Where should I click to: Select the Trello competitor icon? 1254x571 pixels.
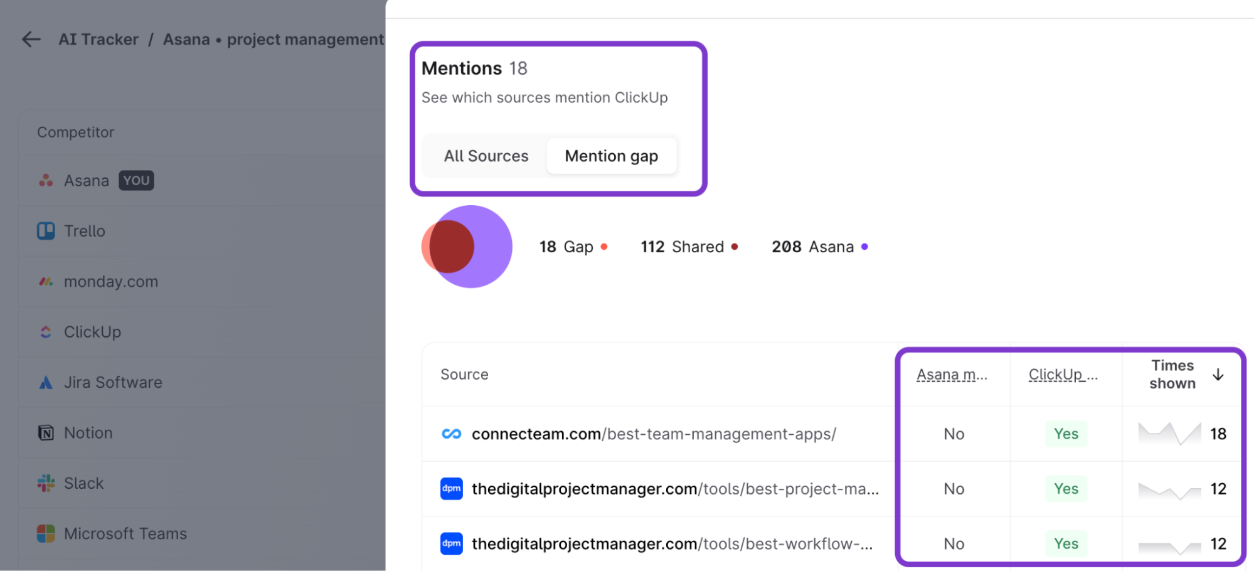tap(46, 231)
